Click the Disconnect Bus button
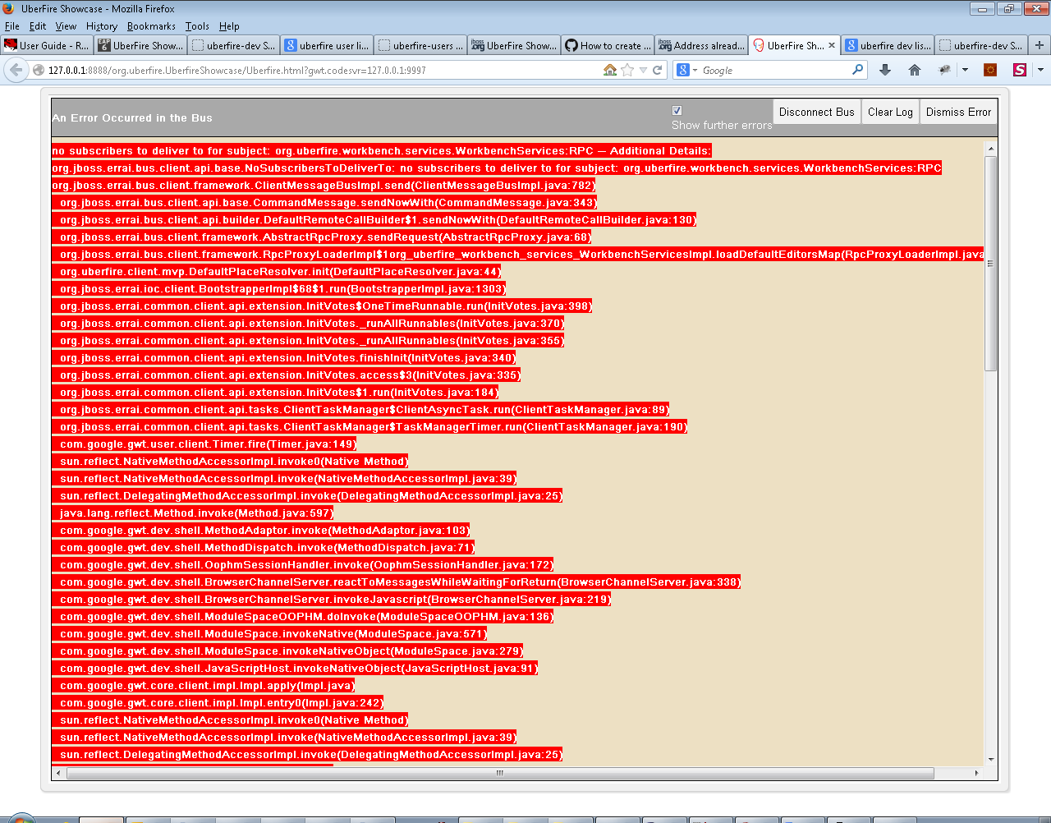The width and height of the screenshot is (1051, 823). [x=816, y=113]
